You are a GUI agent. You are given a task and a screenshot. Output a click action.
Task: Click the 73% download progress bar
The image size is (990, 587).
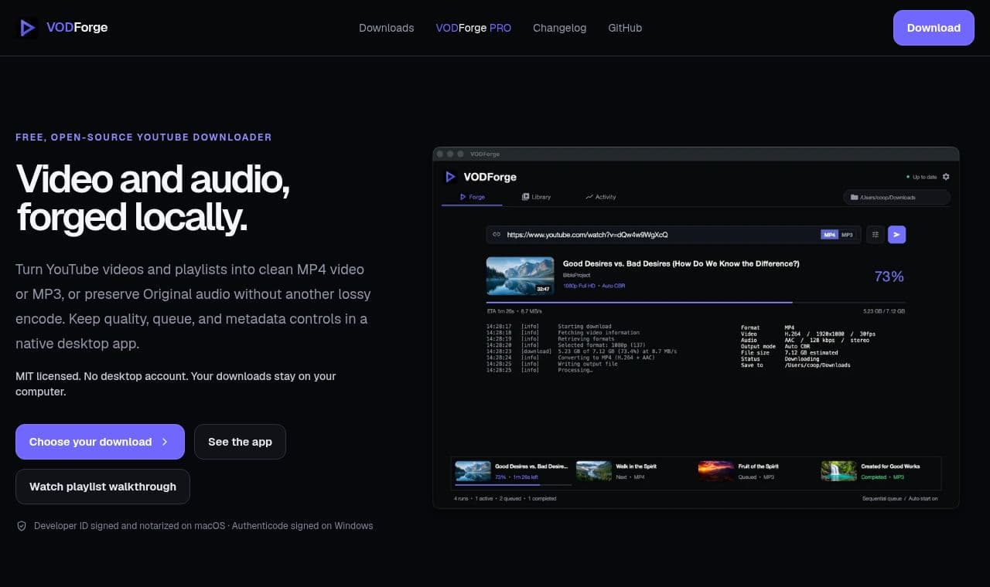(695, 303)
